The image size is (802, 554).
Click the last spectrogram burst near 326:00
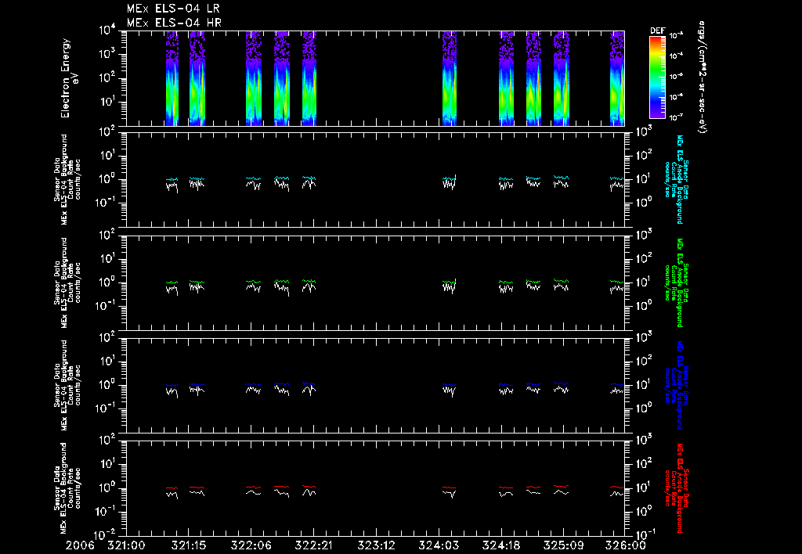point(617,78)
